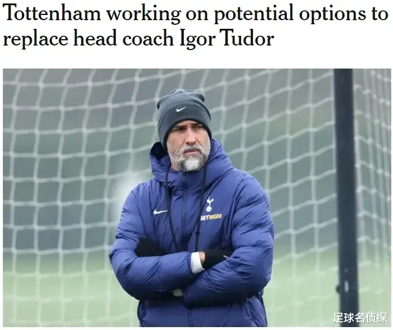This screenshot has width=393, height=330.
Task: Open the training ground photo thumbnail
Action: 197,198
